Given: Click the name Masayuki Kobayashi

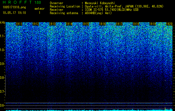Looking at the screenshot, I should (x=100, y=3).
